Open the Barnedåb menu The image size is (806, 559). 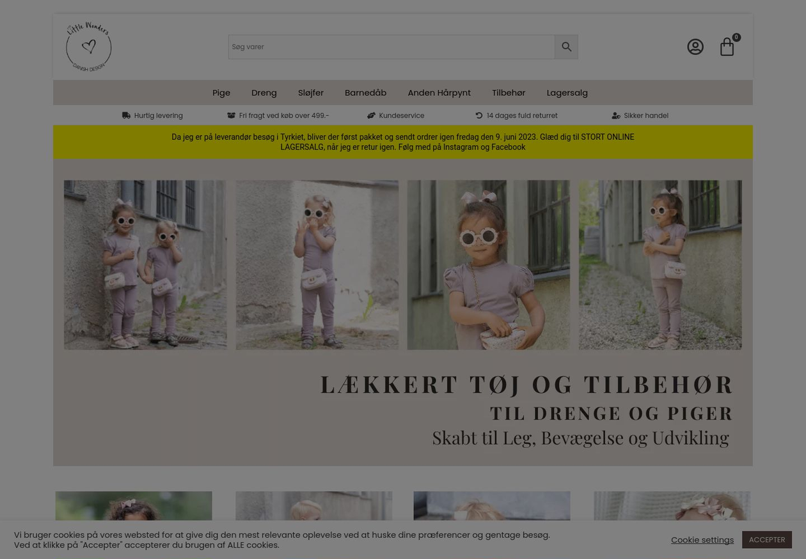point(365,93)
